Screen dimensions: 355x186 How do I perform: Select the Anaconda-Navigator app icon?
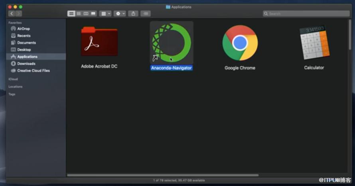(x=172, y=43)
